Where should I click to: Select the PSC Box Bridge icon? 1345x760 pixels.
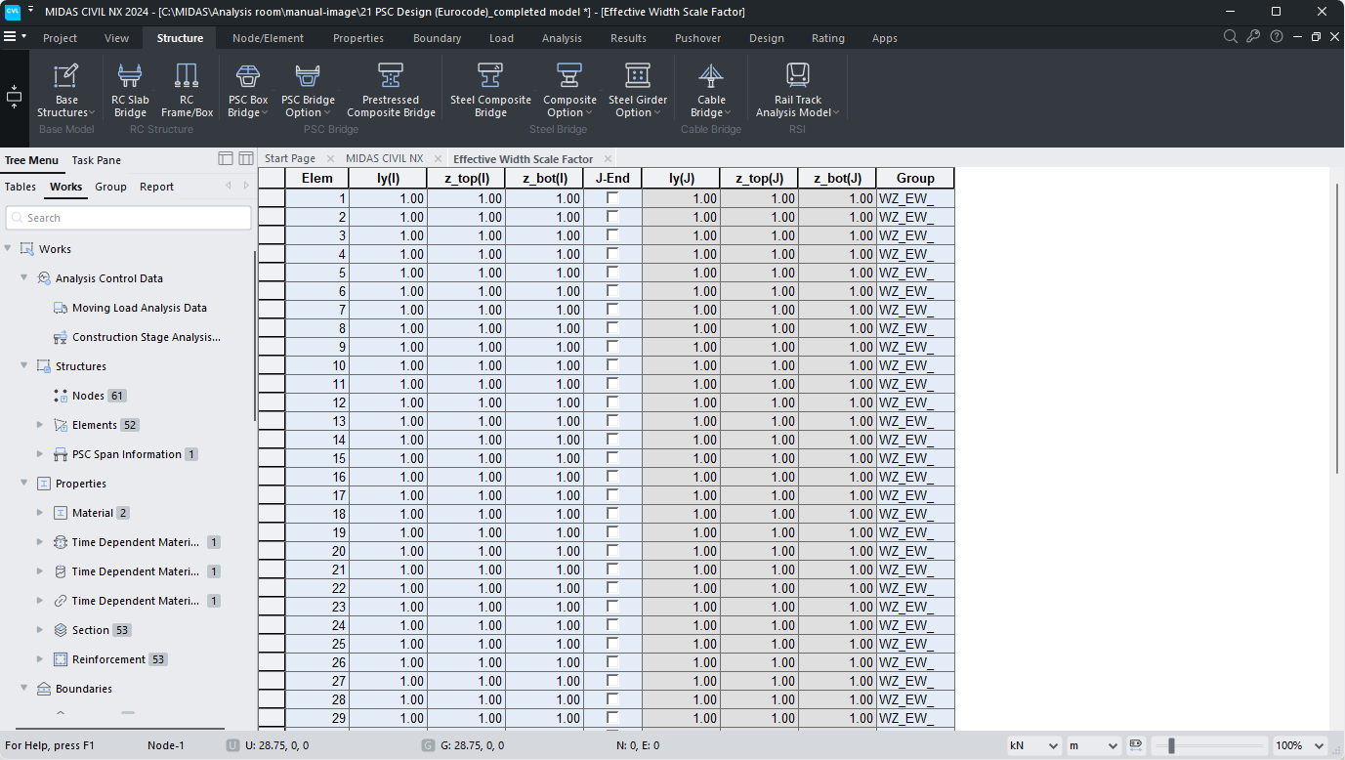tap(248, 75)
